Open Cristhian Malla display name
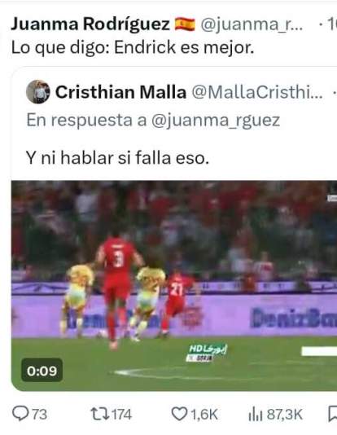Image resolution: width=337 pixels, height=435 pixels. 120,92
